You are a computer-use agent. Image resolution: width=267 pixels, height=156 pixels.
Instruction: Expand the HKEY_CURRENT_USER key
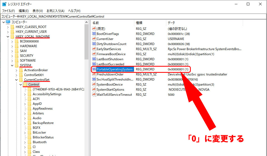click(8, 32)
